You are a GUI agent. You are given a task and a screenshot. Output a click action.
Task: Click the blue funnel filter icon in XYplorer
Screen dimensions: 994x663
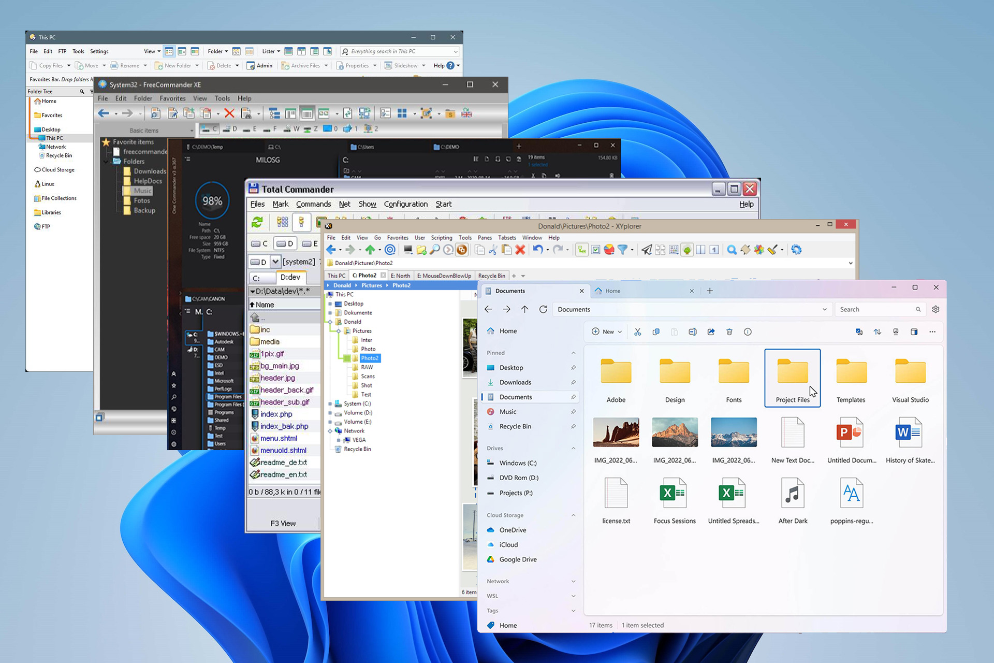[623, 250]
